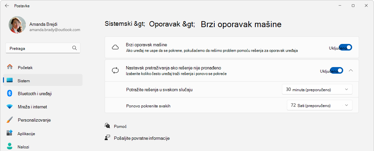374x151 pixels.
Task: Click the Brzi oporavak mašine page heading
Action: click(x=241, y=24)
